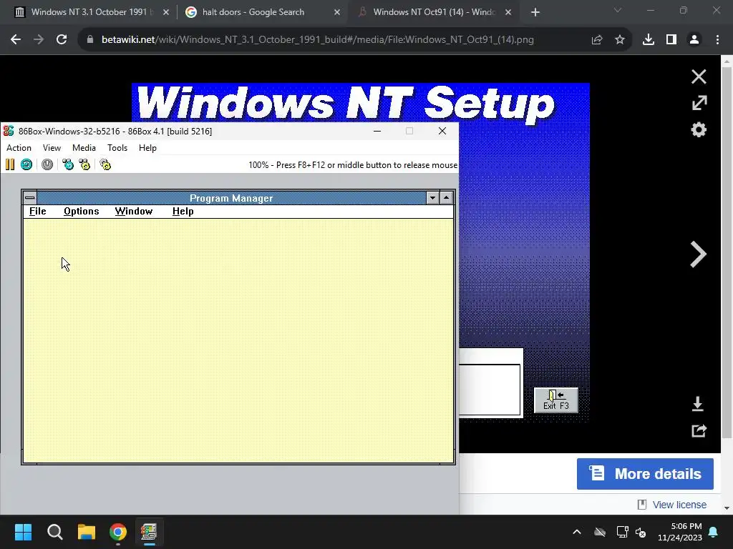Click the Program Manager title bar
The width and height of the screenshot is (733, 549).
pyautogui.click(x=231, y=198)
